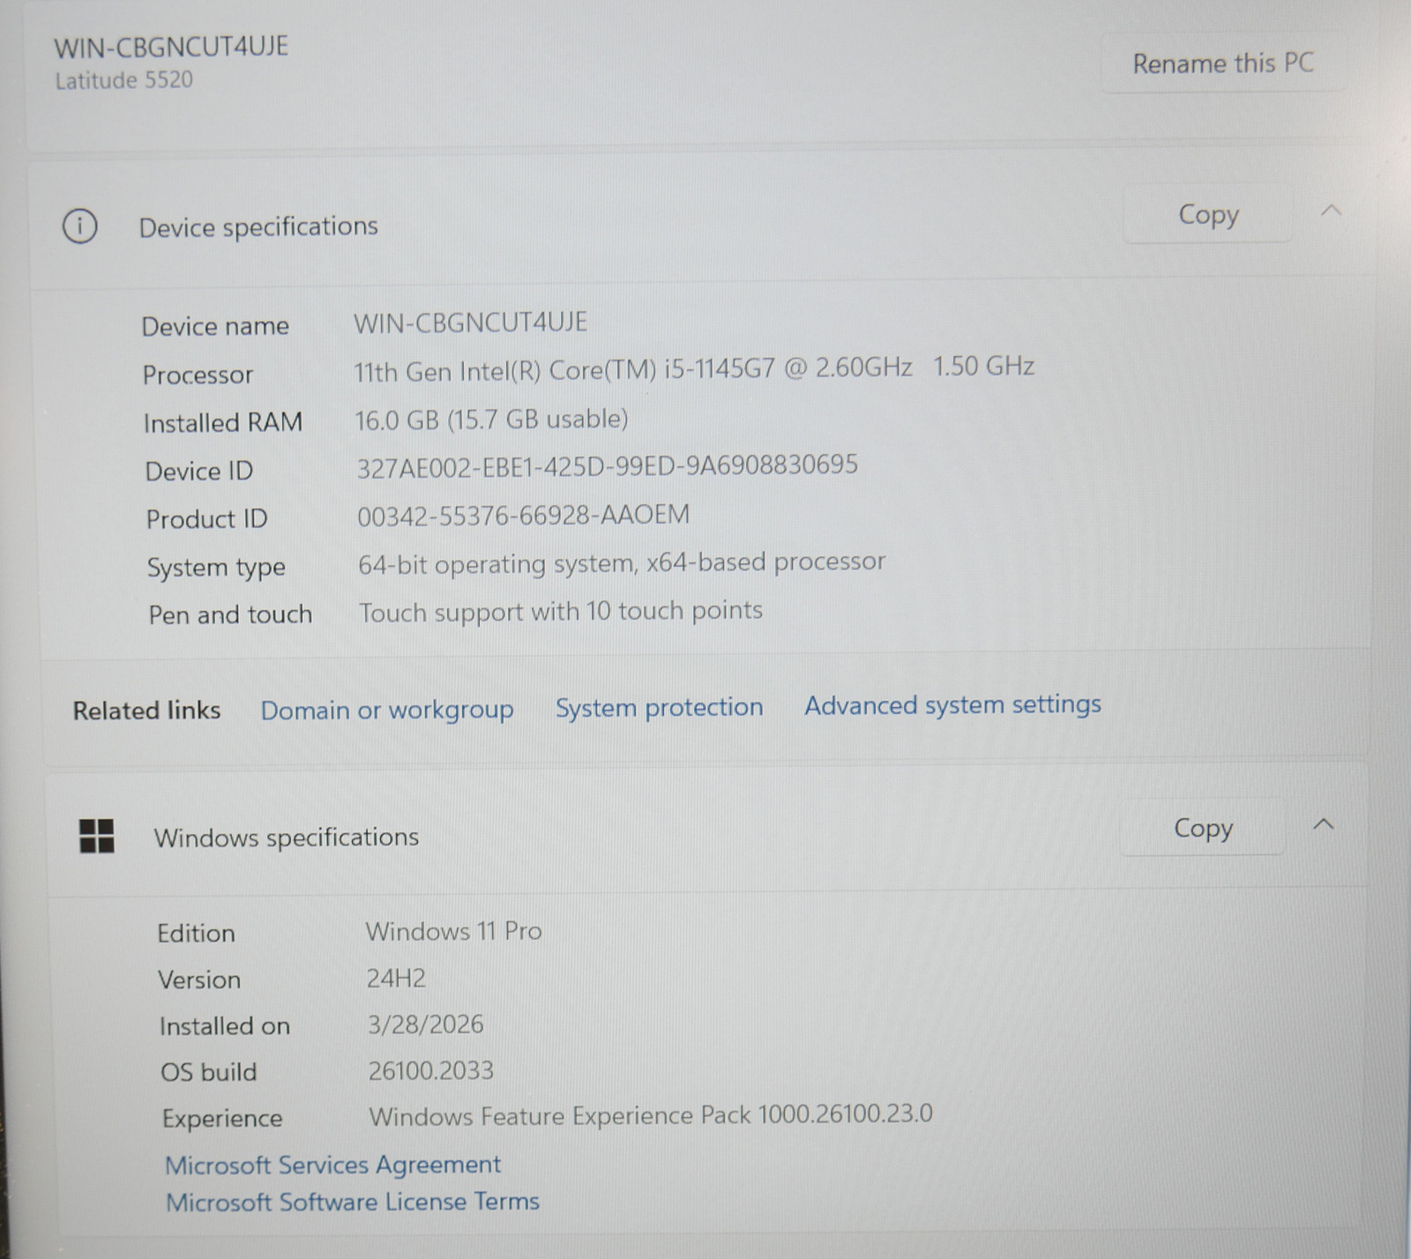Copy the Windows specifications

pos(1203,828)
